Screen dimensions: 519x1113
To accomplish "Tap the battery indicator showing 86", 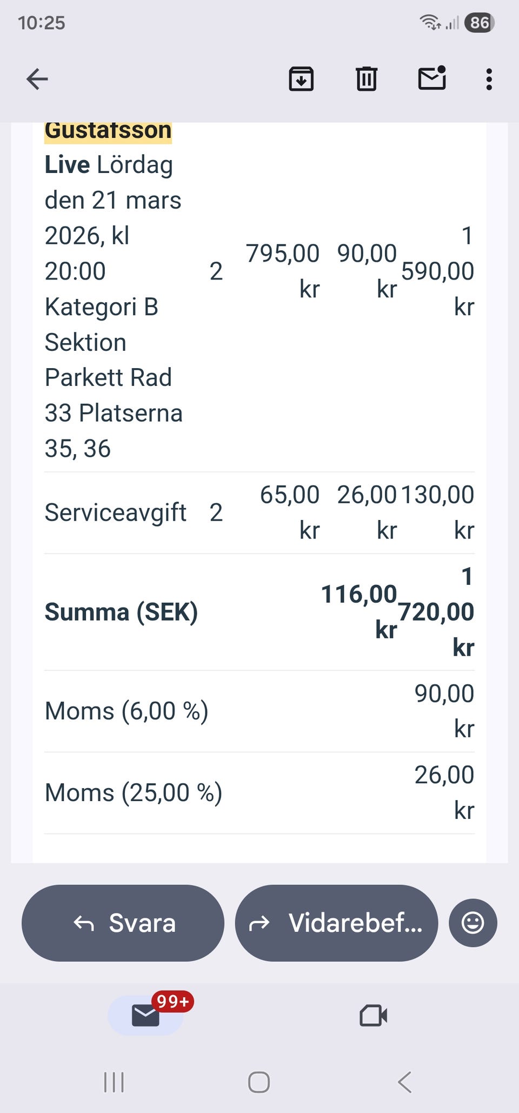I will click(479, 23).
